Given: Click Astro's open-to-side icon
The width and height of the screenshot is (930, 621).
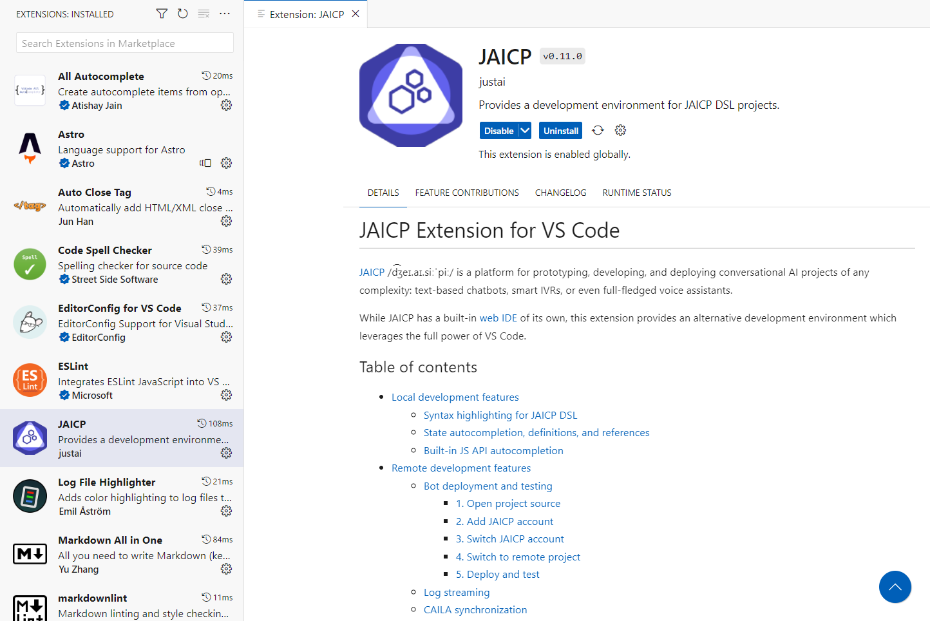Looking at the screenshot, I should [x=205, y=163].
